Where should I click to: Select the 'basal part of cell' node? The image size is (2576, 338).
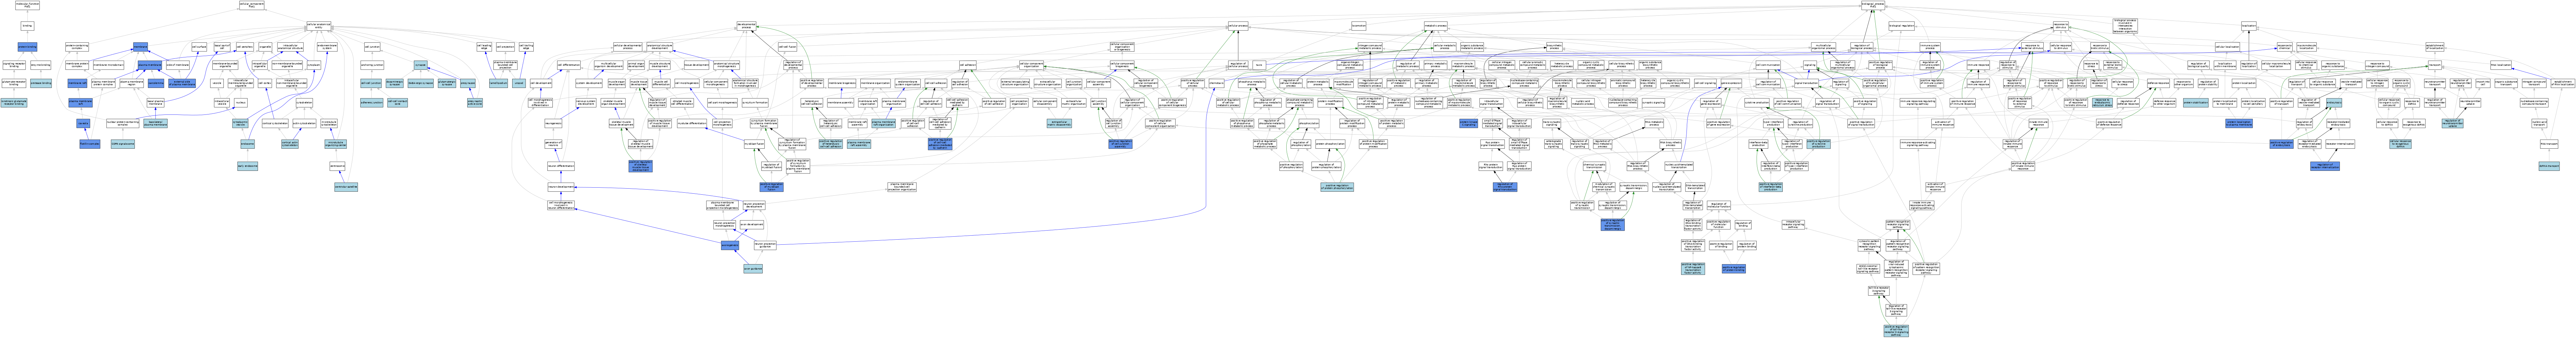point(222,47)
